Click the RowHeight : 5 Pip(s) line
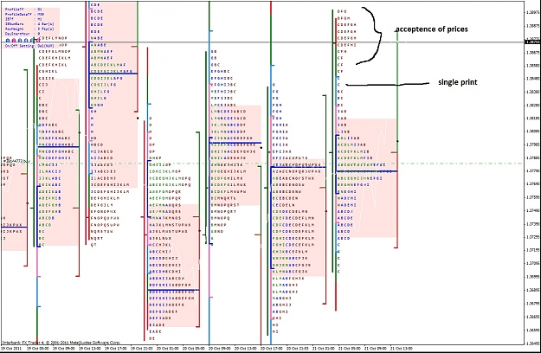541x353 pixels. point(29,29)
